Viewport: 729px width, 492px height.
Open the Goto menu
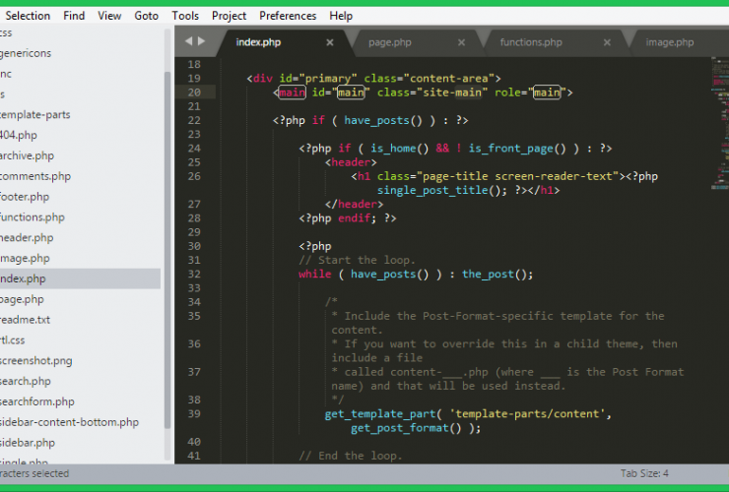[x=146, y=16]
